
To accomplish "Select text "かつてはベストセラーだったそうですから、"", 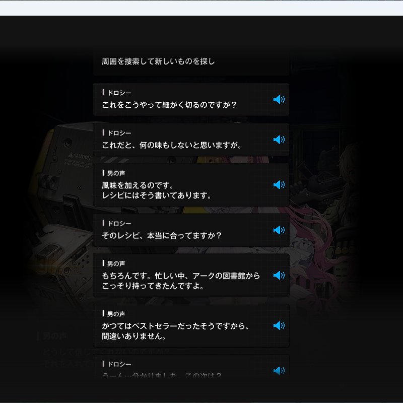I will click(175, 326).
